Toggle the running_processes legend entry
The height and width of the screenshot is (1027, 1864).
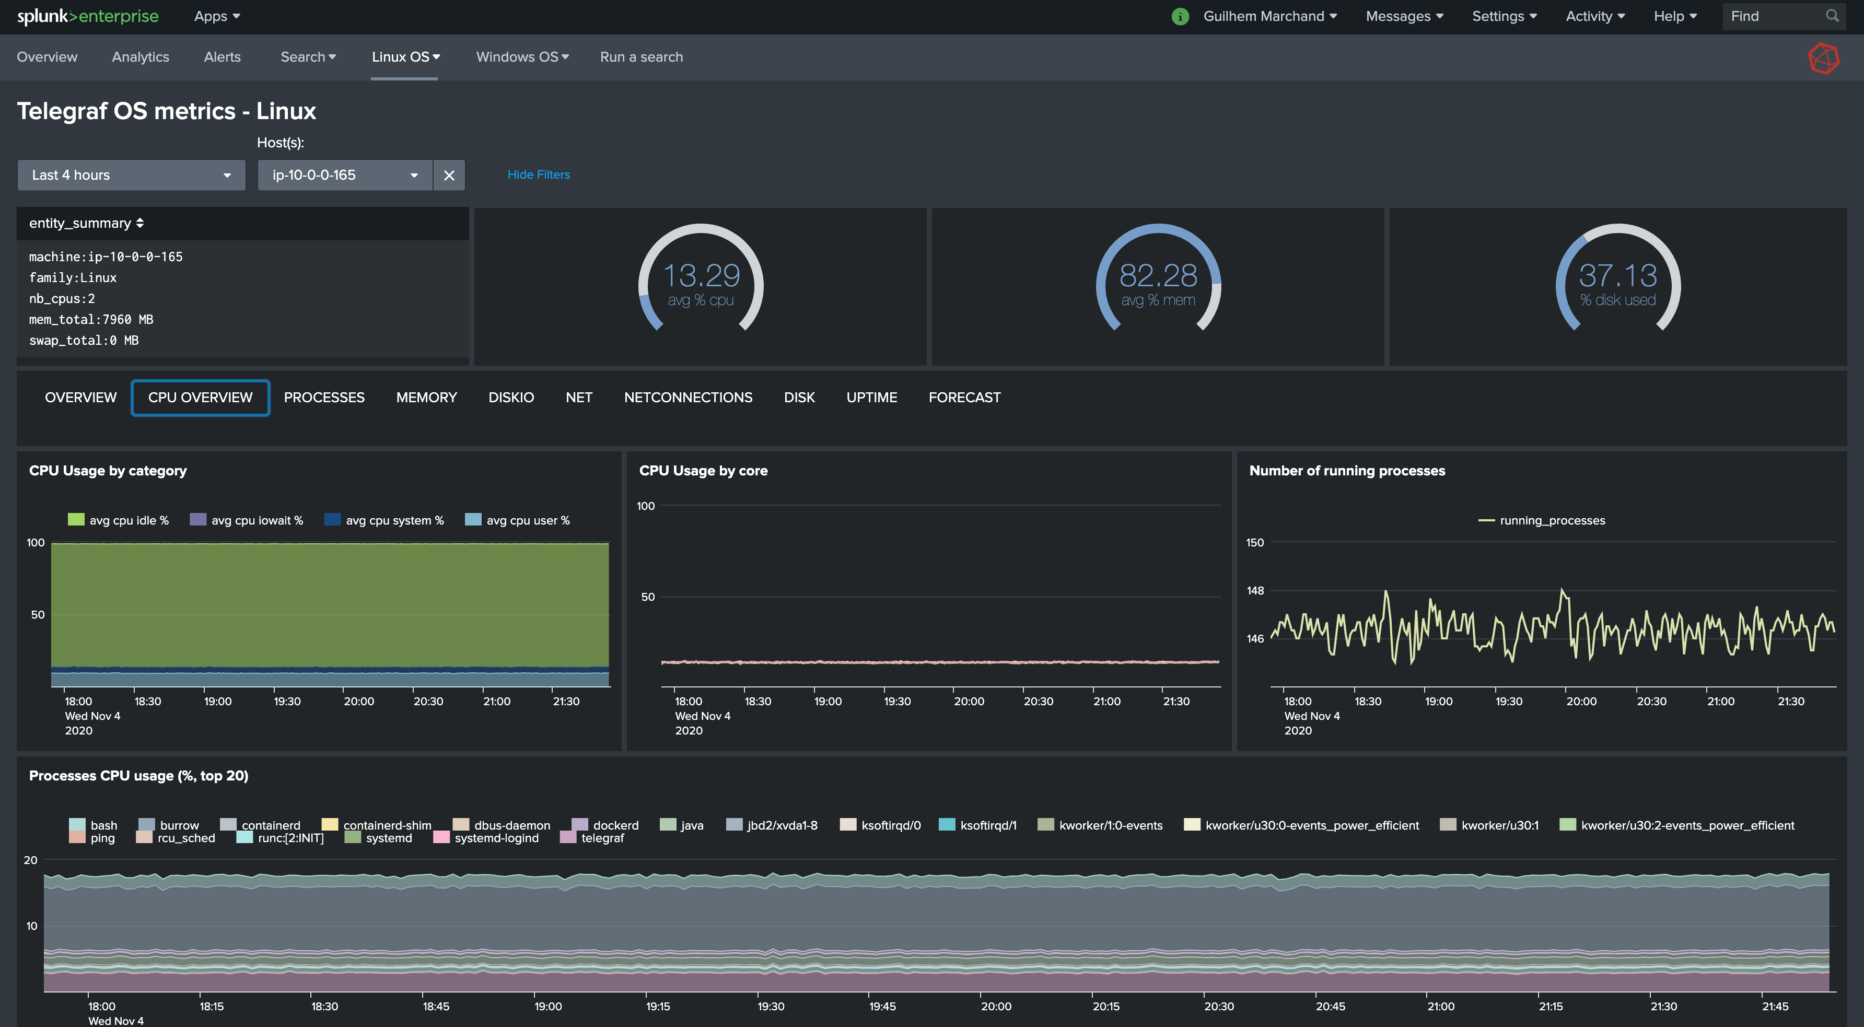tap(1552, 520)
